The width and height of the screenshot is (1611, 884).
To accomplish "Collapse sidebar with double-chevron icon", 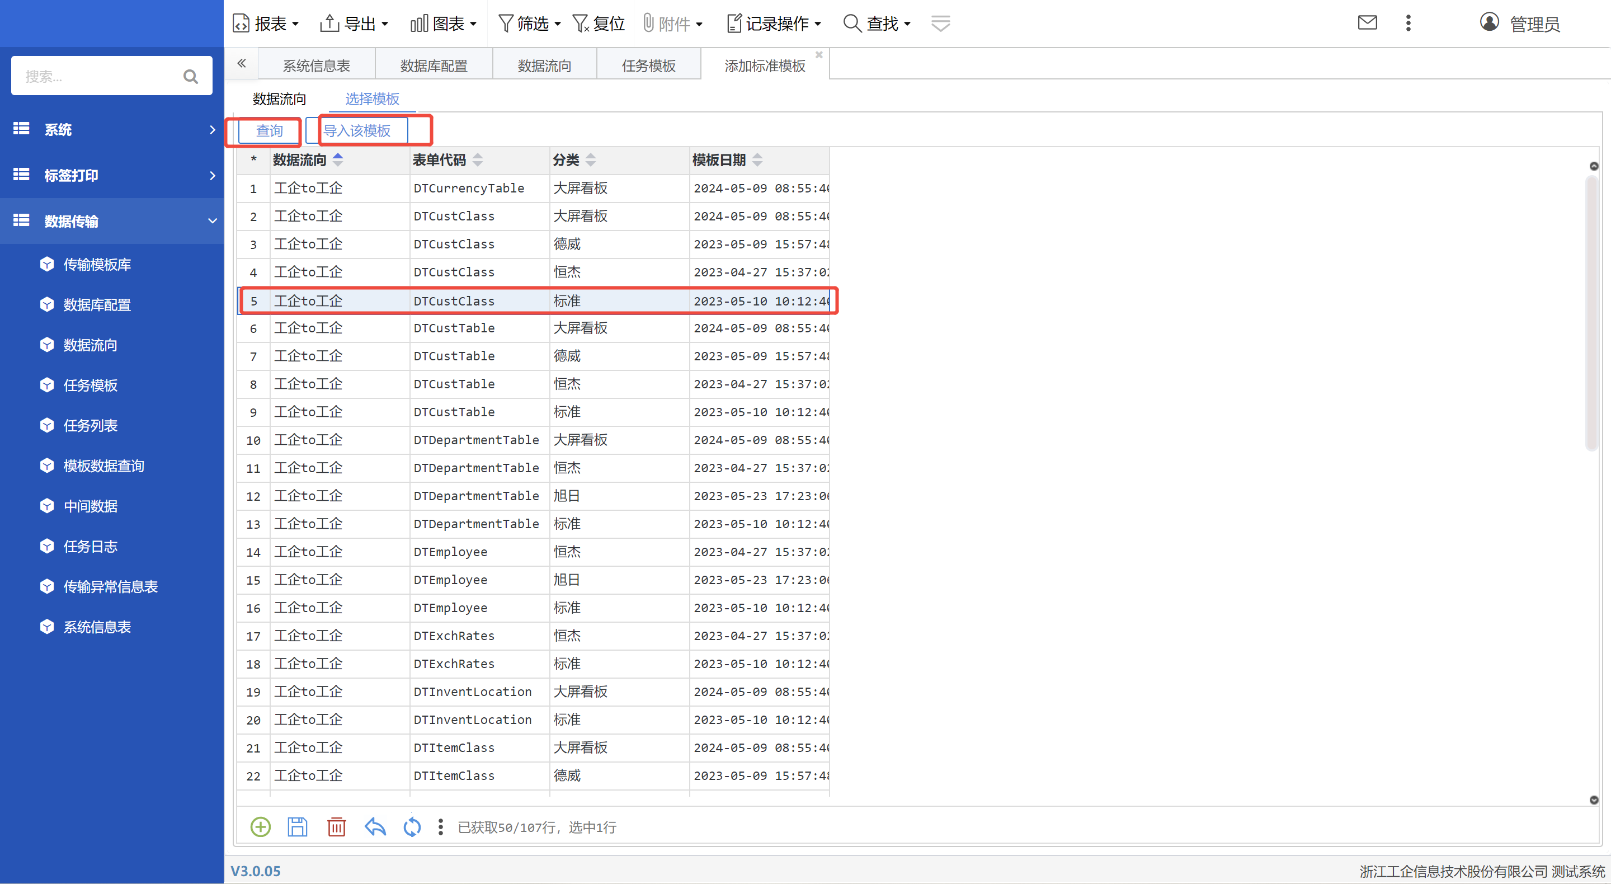I will coord(242,63).
